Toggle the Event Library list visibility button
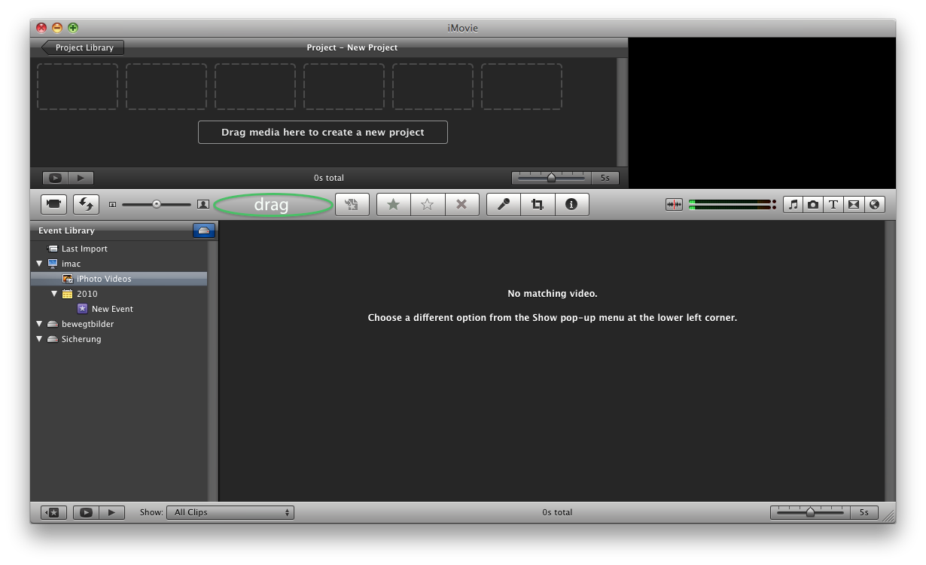Viewport: 926px width, 565px height. point(53,512)
